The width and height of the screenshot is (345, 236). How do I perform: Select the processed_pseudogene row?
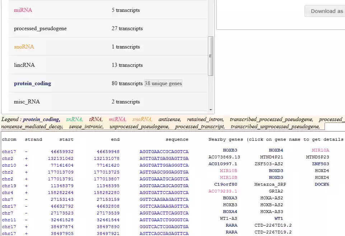tap(108, 28)
